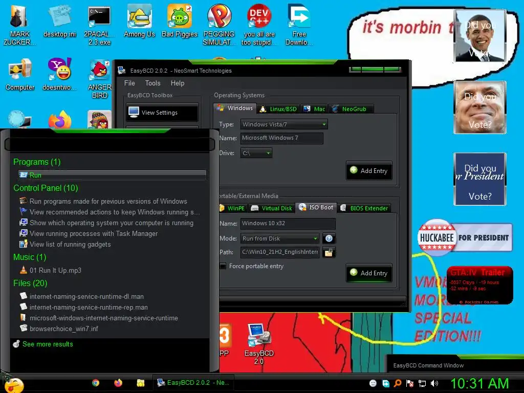Select the Computer desktop icon
This screenshot has height=393, width=524.
20,74
